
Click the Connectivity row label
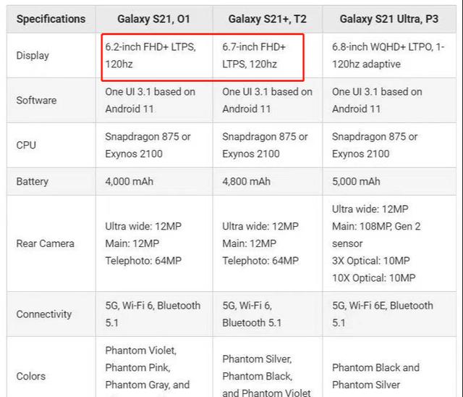(44, 314)
